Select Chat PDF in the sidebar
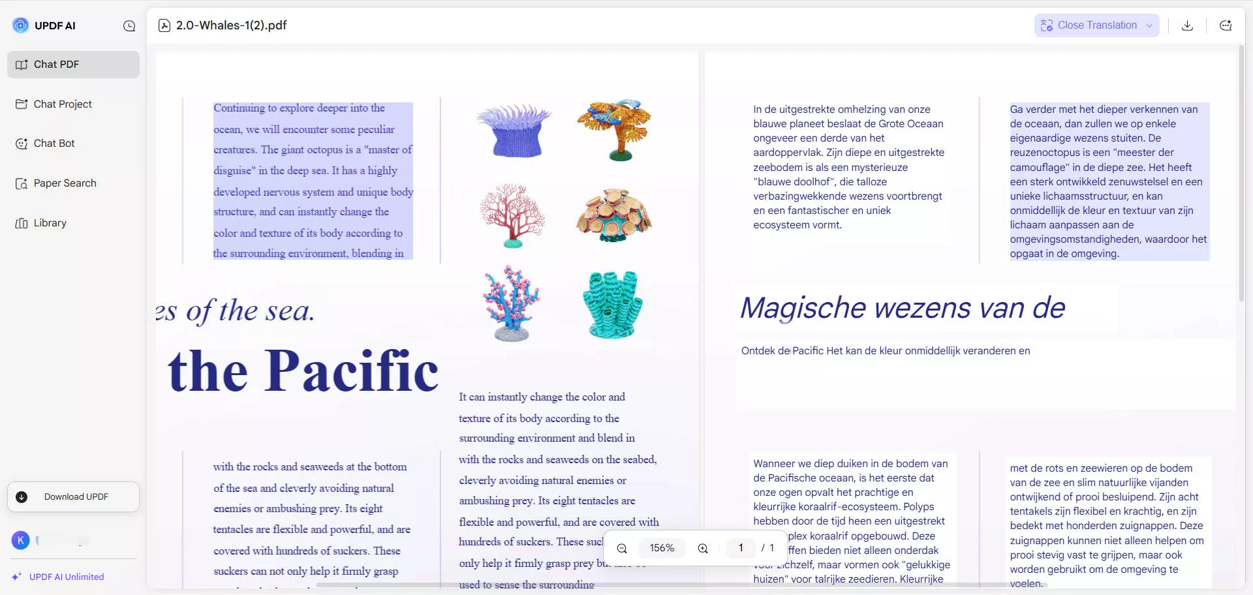Image resolution: width=1253 pixels, height=595 pixels. 73,65
